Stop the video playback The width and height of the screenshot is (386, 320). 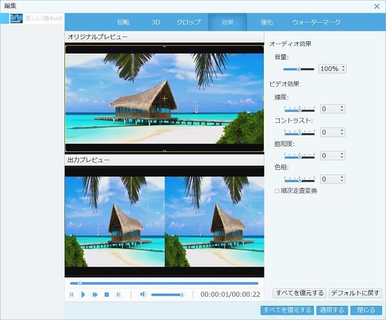(107, 294)
